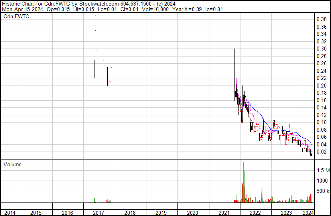Click the 0.14 price axis label
This screenshot has height=216, width=331.
point(321,107)
